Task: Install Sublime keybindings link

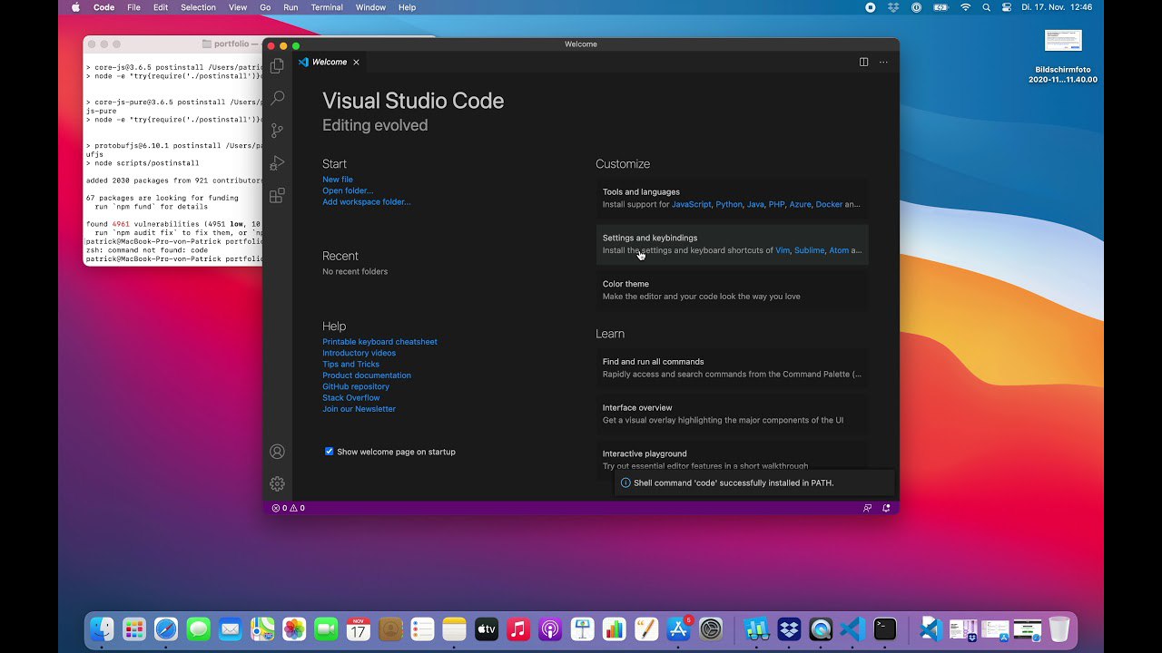Action: tap(809, 250)
